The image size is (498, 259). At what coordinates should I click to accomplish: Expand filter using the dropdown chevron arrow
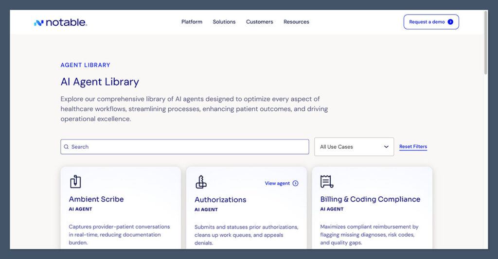click(386, 147)
